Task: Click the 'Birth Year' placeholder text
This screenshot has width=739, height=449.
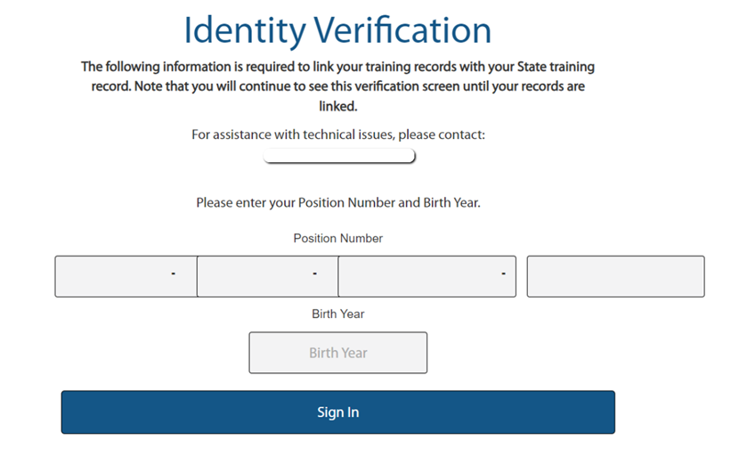Action: (337, 353)
